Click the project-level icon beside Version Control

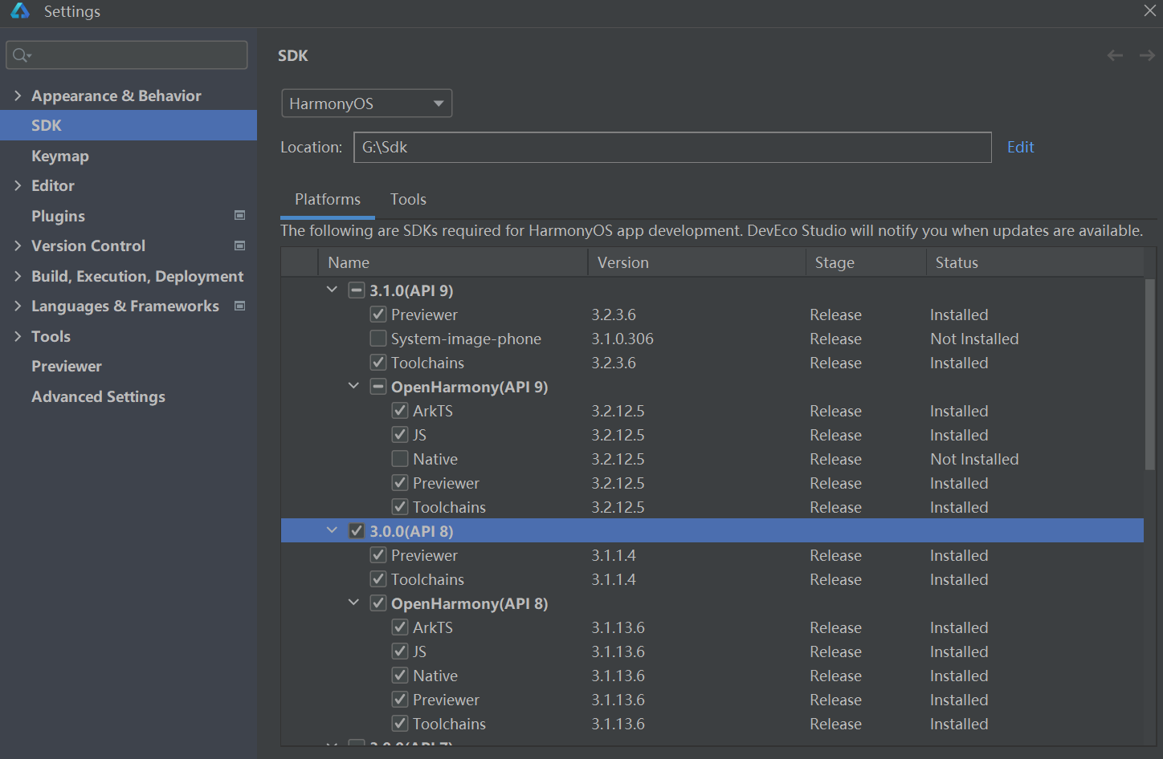pyautogui.click(x=239, y=246)
